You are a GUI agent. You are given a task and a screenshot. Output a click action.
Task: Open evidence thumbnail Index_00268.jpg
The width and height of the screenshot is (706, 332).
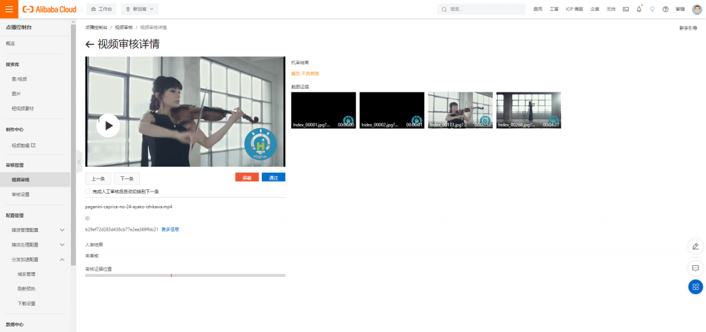tap(529, 110)
